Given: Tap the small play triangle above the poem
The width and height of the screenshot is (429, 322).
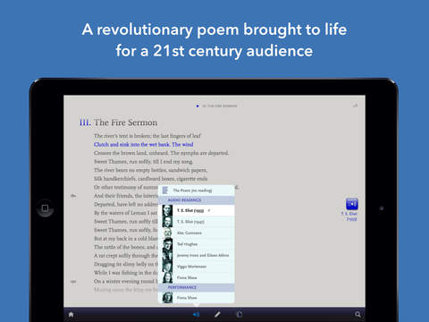Looking at the screenshot, I should (x=198, y=106).
